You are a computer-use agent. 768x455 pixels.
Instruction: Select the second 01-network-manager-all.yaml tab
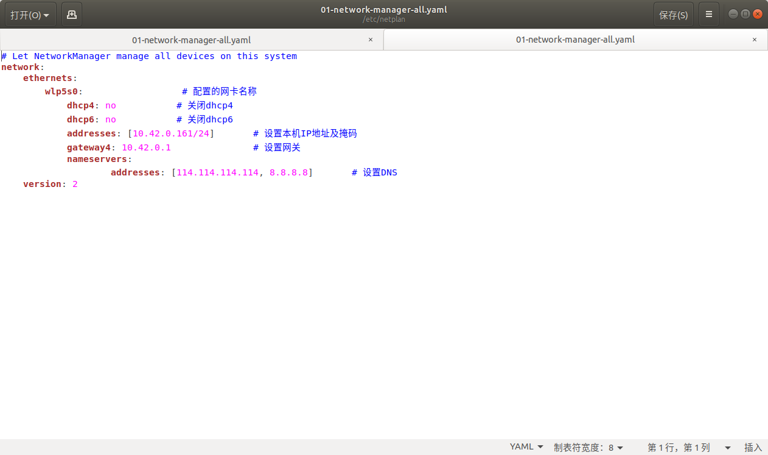[575, 40]
